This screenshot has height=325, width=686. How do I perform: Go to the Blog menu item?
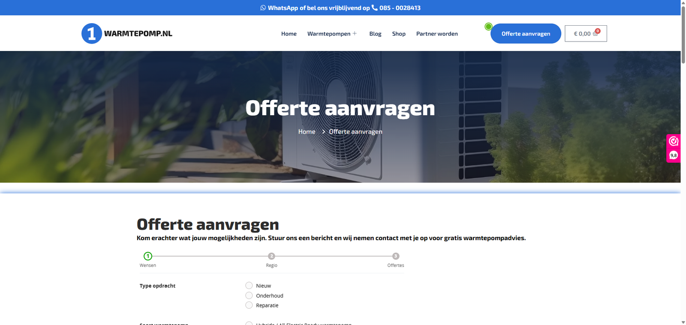[375, 34]
